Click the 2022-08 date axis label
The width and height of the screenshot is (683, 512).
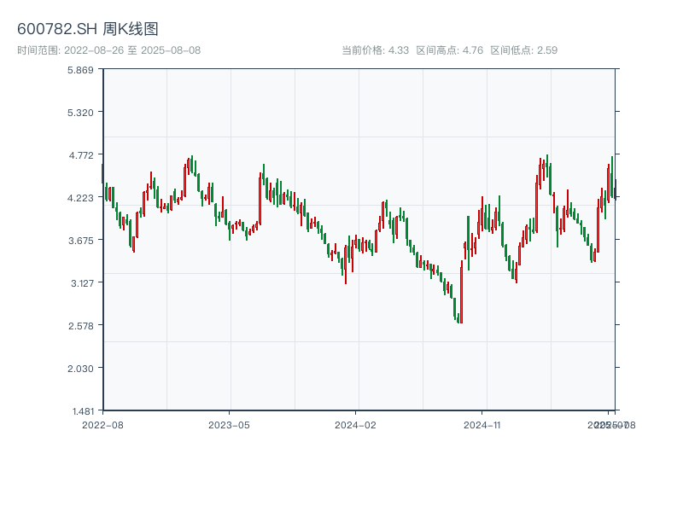click(102, 424)
